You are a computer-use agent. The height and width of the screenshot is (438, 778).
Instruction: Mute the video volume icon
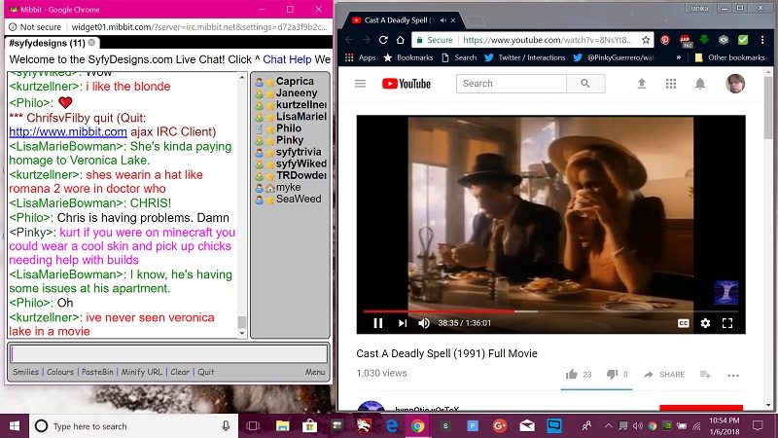(424, 323)
